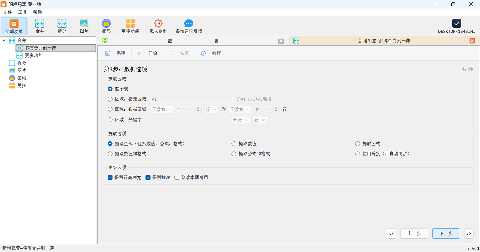
Task: Enable the 修改本簿引用 checkbox
Action: [x=177, y=178]
